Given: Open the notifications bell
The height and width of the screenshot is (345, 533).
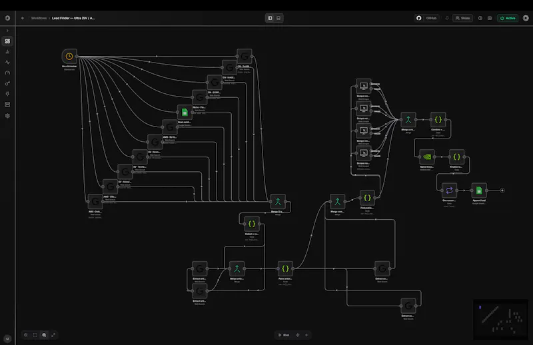Looking at the screenshot, I should click(447, 18).
